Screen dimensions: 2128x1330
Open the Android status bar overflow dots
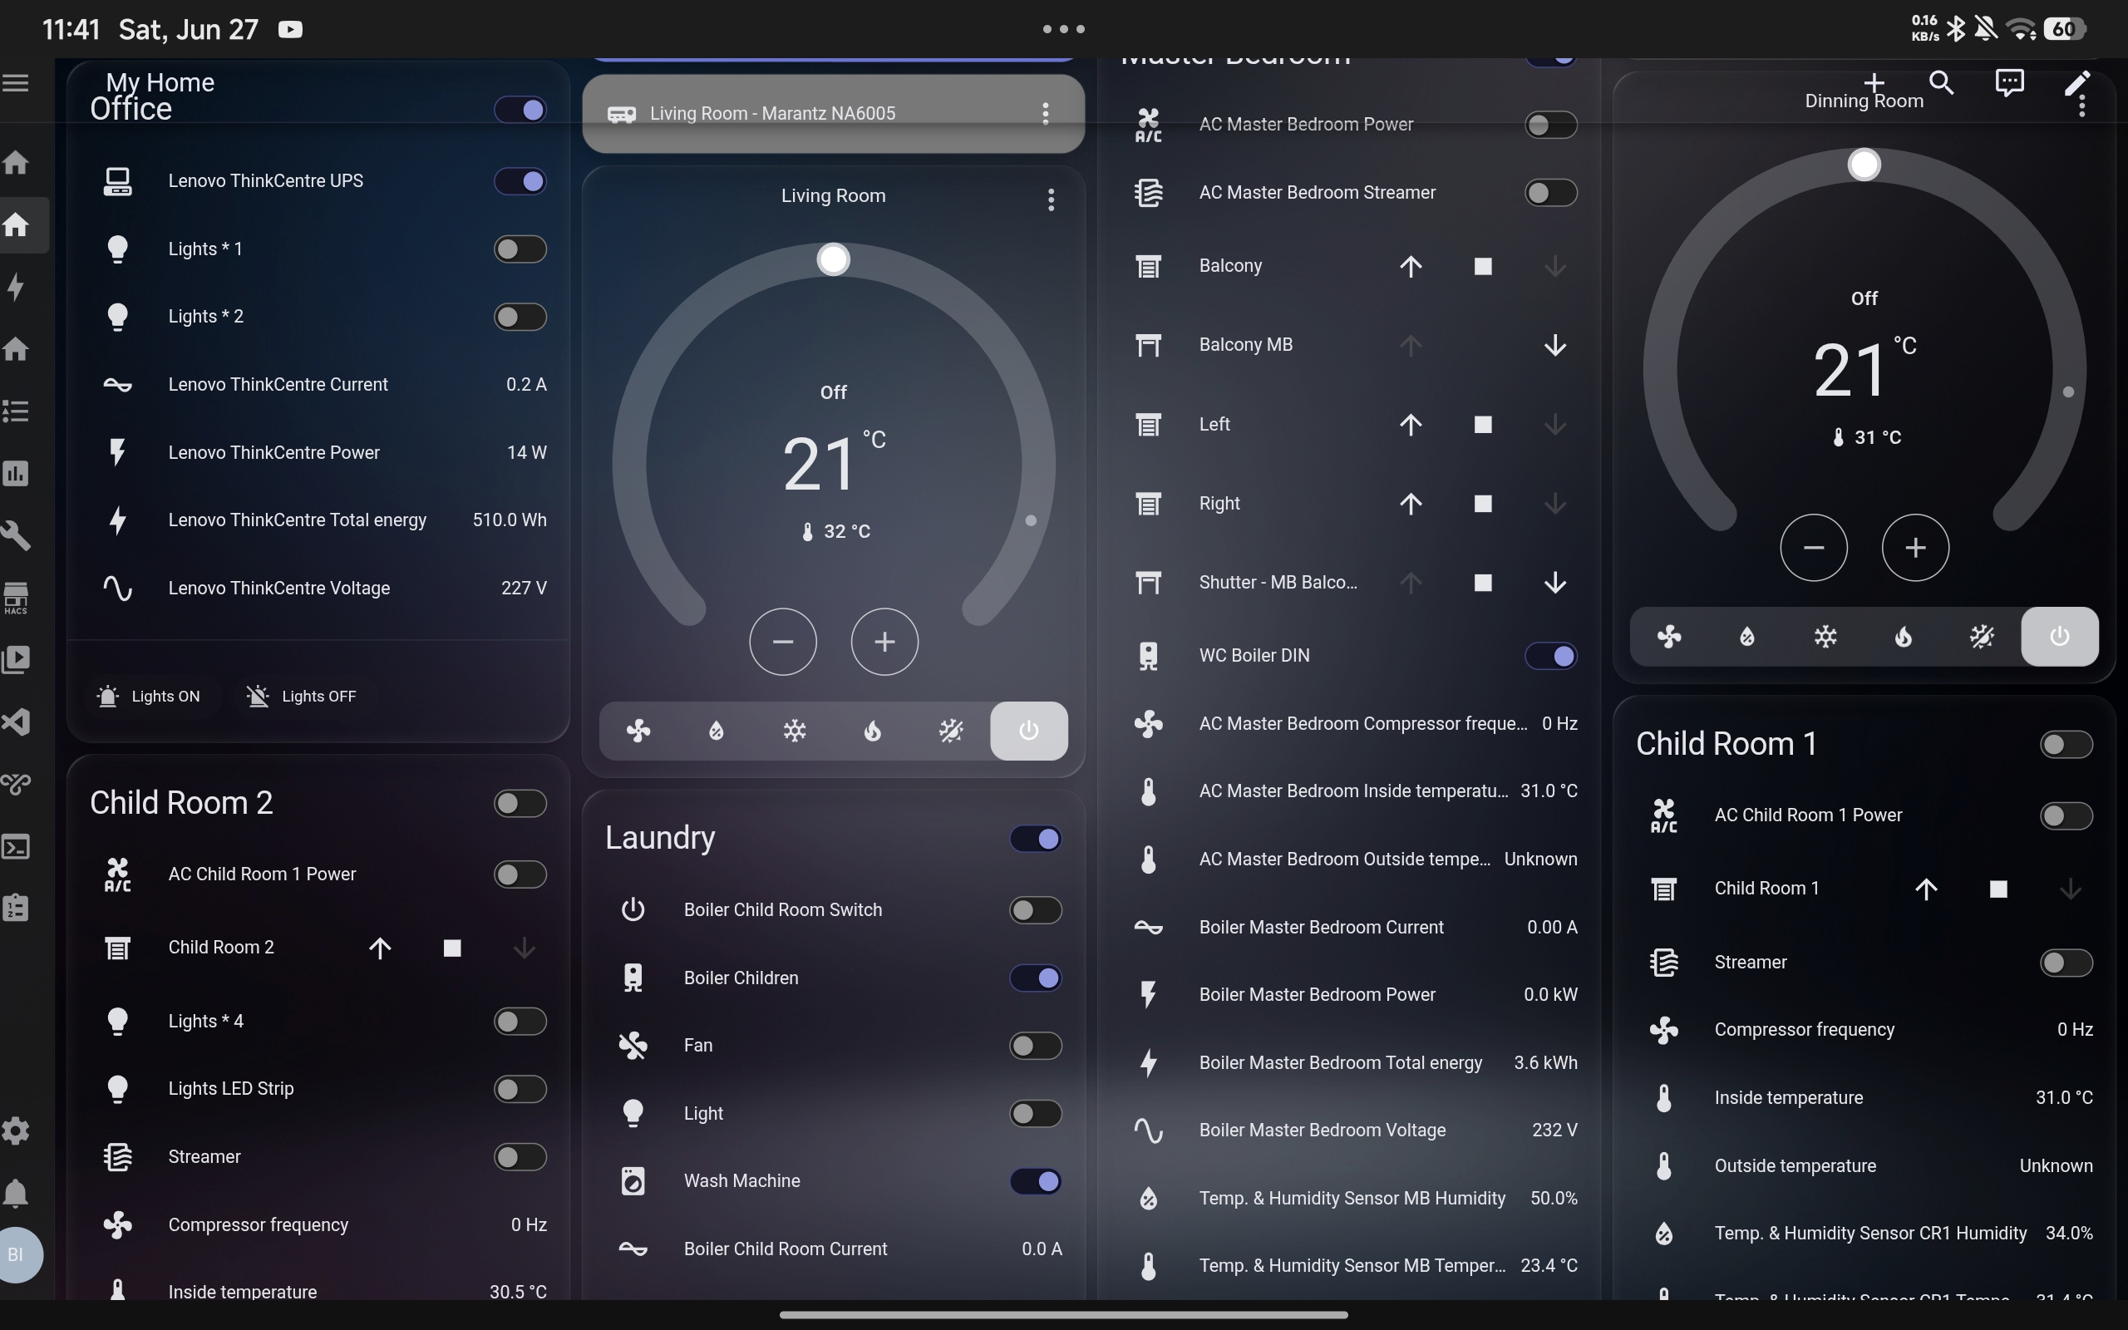pos(1064,29)
